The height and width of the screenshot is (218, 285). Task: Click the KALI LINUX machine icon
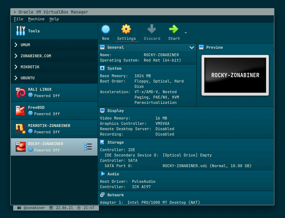pos(20,92)
